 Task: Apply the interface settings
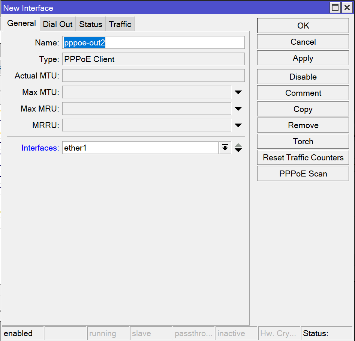tap(303, 58)
